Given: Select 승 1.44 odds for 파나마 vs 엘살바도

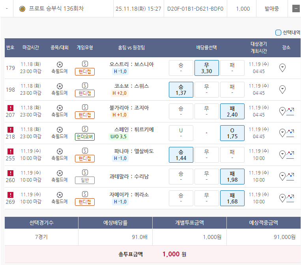Looking at the screenshot, I should [181, 155].
